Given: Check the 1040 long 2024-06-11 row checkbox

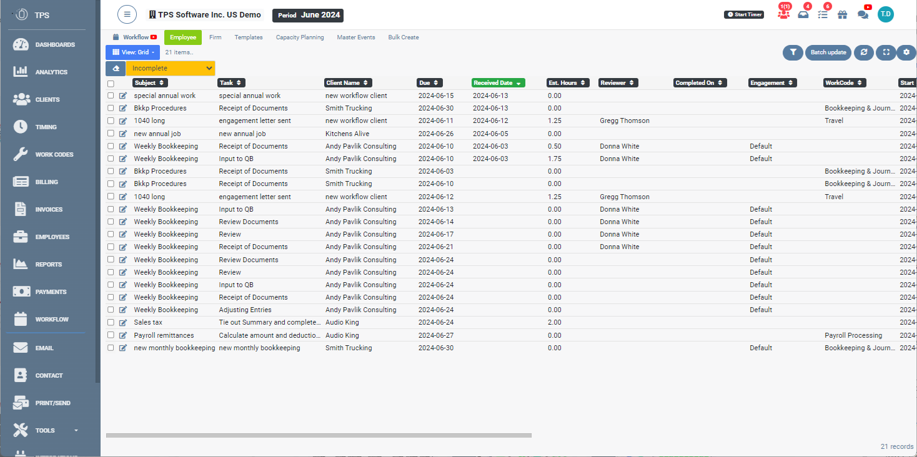Looking at the screenshot, I should coord(111,120).
